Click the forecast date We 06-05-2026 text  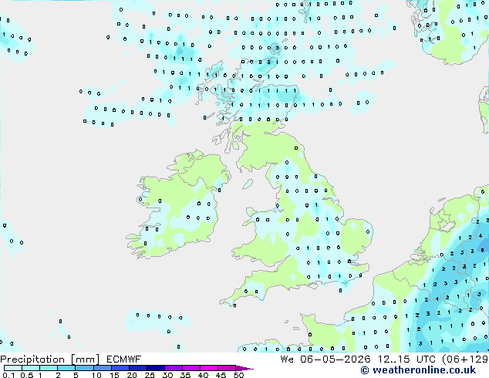(325, 359)
